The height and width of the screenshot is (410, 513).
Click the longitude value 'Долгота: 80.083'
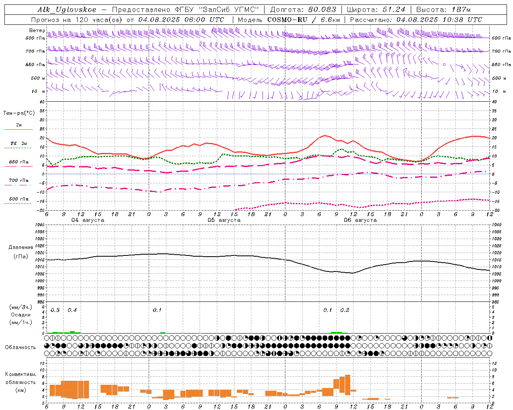[x=303, y=10]
